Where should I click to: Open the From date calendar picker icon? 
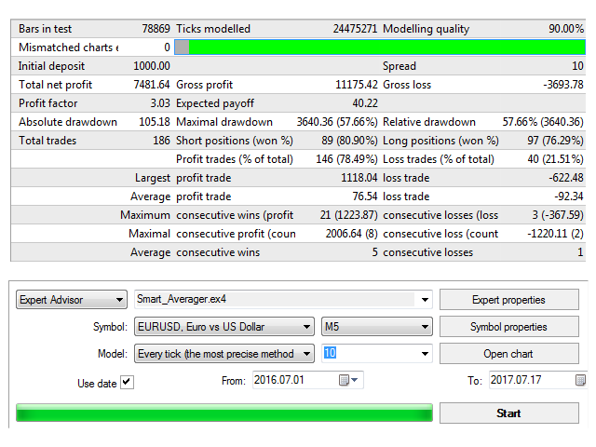click(x=347, y=380)
